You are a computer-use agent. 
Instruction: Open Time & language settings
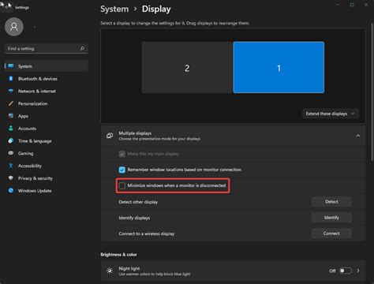tap(47, 141)
